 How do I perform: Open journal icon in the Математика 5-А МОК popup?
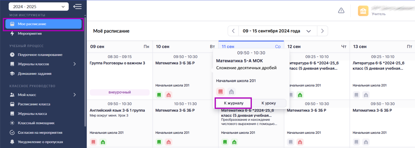[x=220, y=92]
